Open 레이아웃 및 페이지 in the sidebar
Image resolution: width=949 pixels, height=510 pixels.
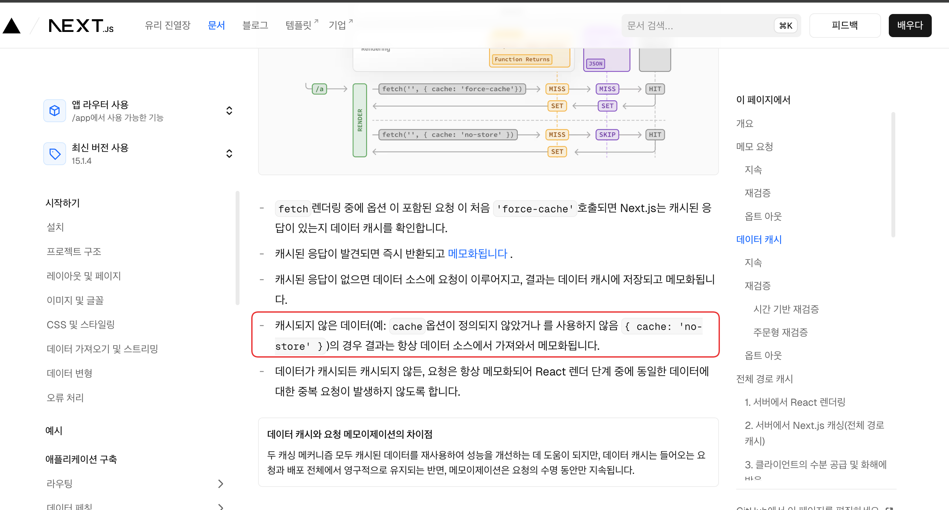(x=84, y=276)
